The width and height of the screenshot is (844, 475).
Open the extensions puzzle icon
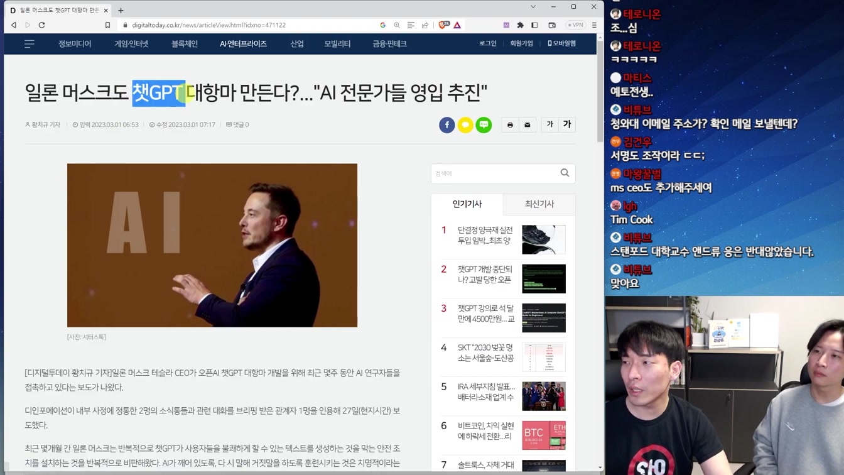click(520, 25)
